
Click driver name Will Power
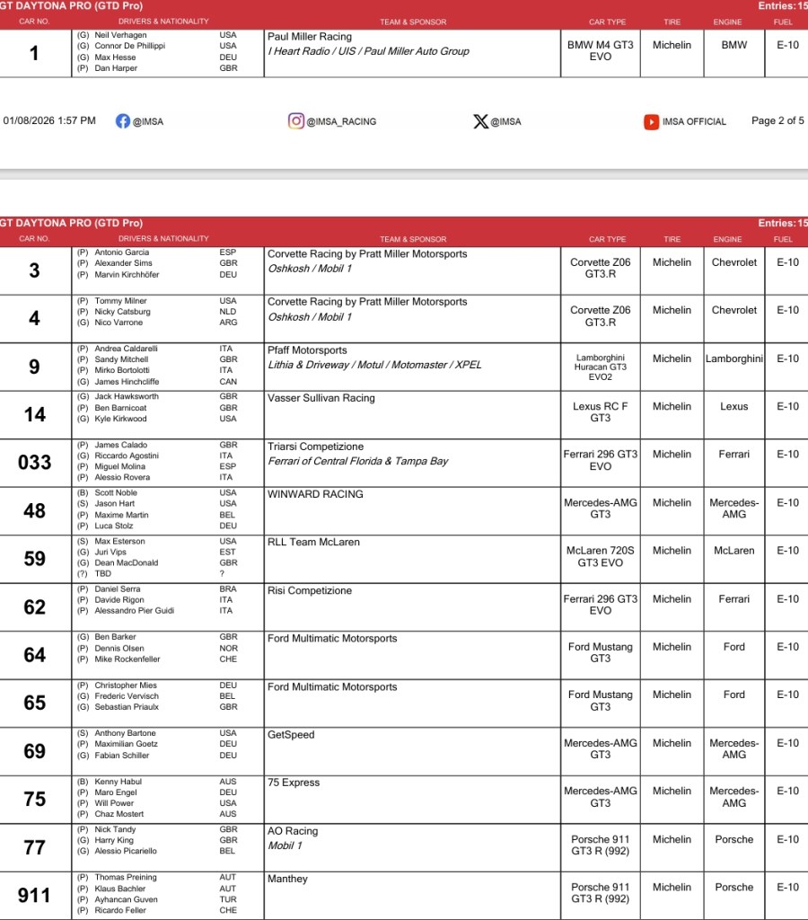click(x=116, y=803)
